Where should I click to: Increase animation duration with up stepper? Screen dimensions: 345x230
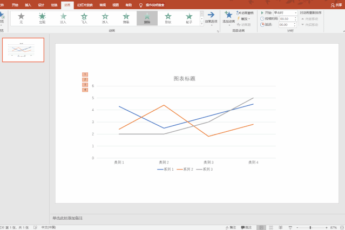click(x=295, y=18)
